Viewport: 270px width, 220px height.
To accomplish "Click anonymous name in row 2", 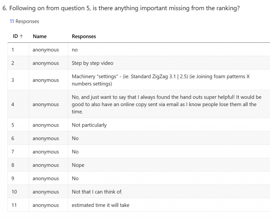I will 46,63.
